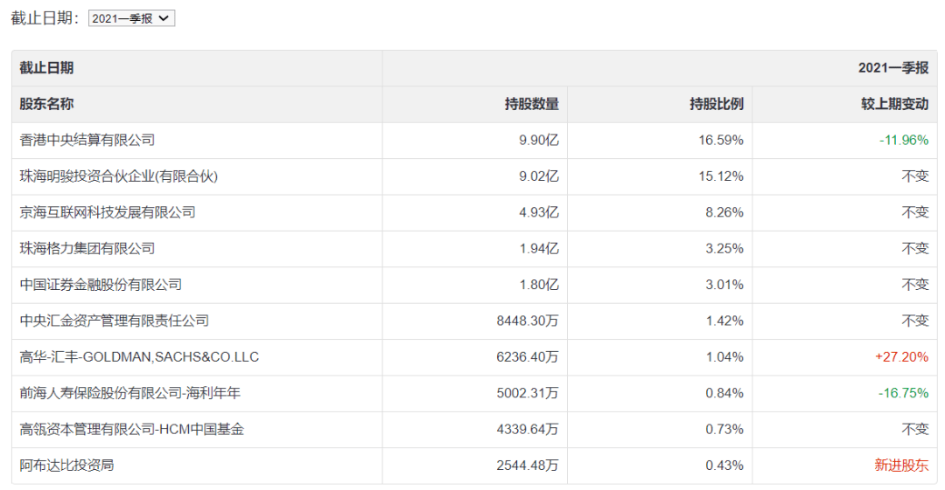945x490 pixels.
Task: Click 不变 in the 中央汇金 row
Action: tap(915, 321)
